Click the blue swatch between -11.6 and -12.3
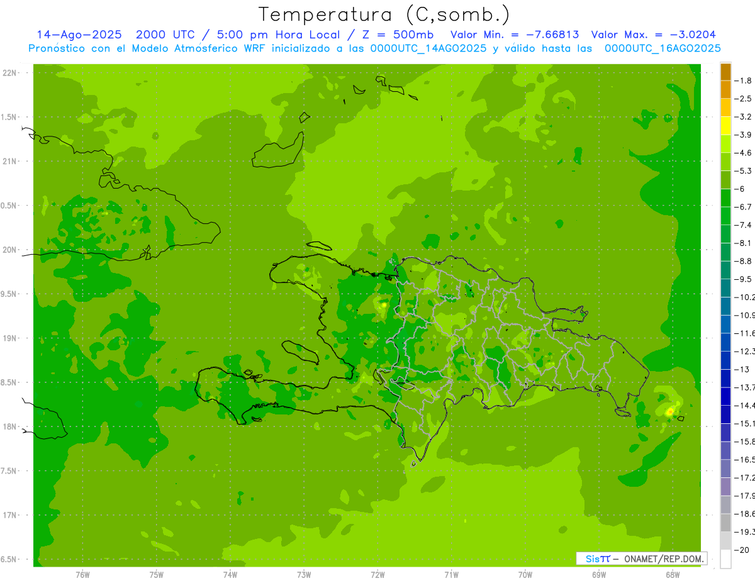The width and height of the screenshot is (755, 583). coord(725,342)
